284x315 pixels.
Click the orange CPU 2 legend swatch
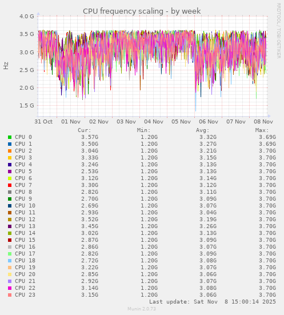[x=10, y=151]
